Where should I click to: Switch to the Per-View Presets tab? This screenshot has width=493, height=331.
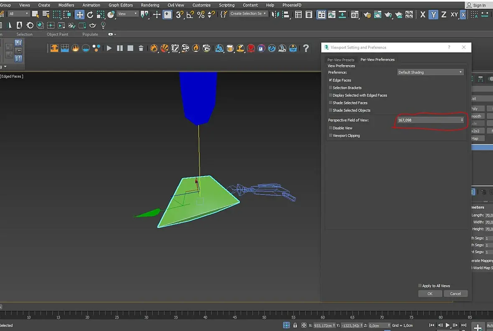(x=341, y=60)
